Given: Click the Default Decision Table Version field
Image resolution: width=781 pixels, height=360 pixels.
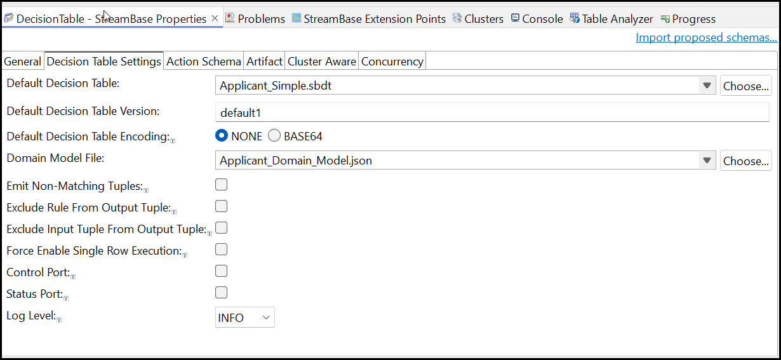Looking at the screenshot, I should [x=492, y=113].
